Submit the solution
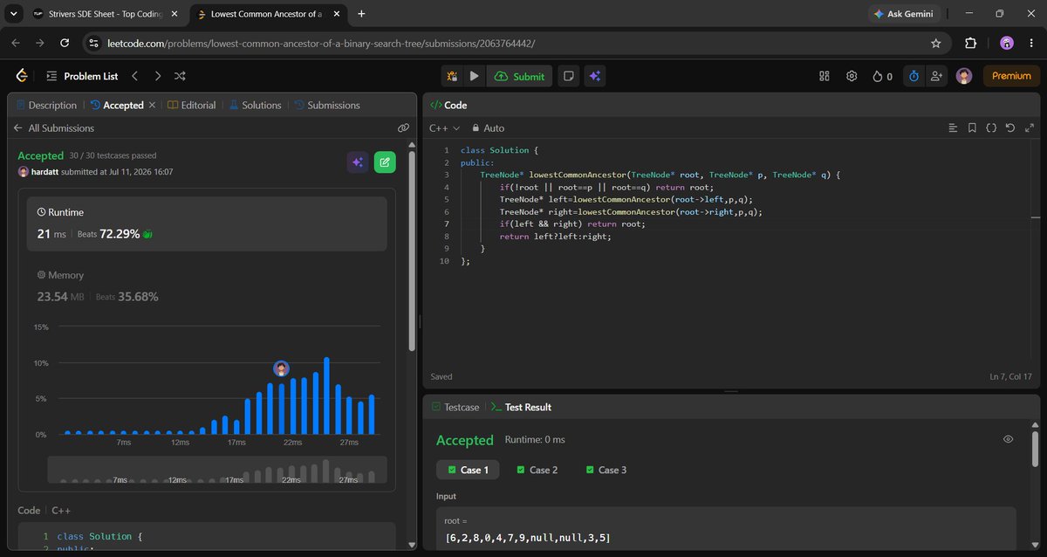1047x557 pixels. (519, 76)
